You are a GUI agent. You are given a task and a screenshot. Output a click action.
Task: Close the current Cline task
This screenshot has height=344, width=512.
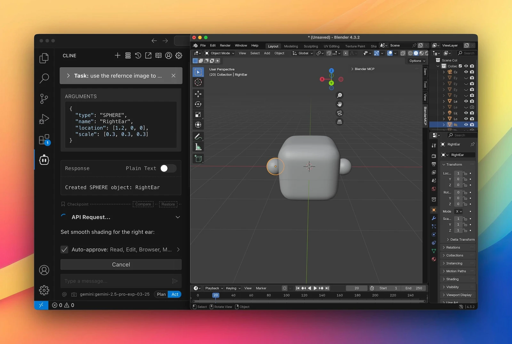[x=173, y=76]
